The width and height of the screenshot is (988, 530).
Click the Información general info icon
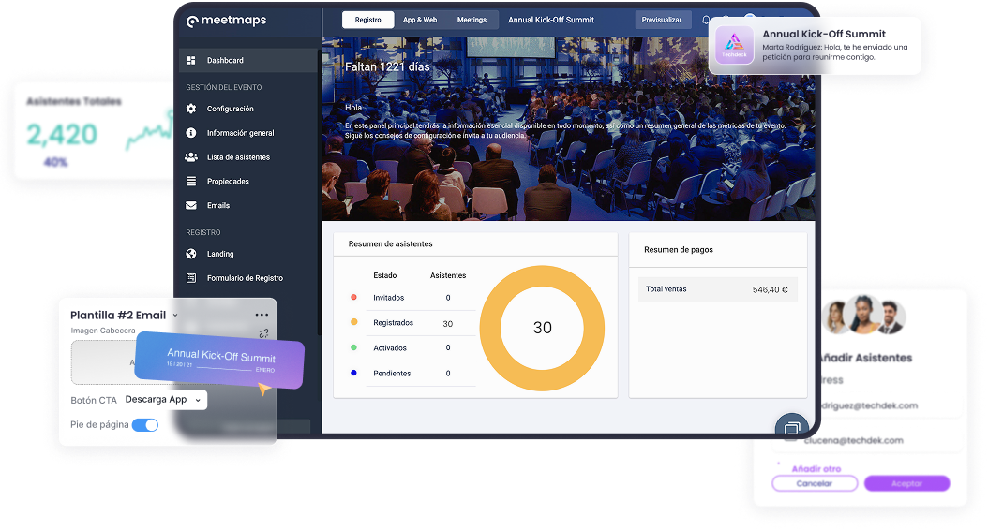point(191,133)
